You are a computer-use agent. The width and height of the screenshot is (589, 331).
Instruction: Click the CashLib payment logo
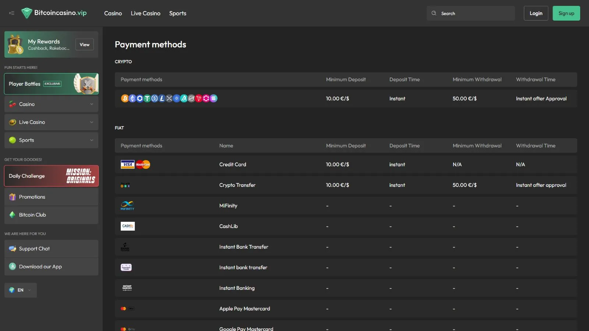point(128,226)
